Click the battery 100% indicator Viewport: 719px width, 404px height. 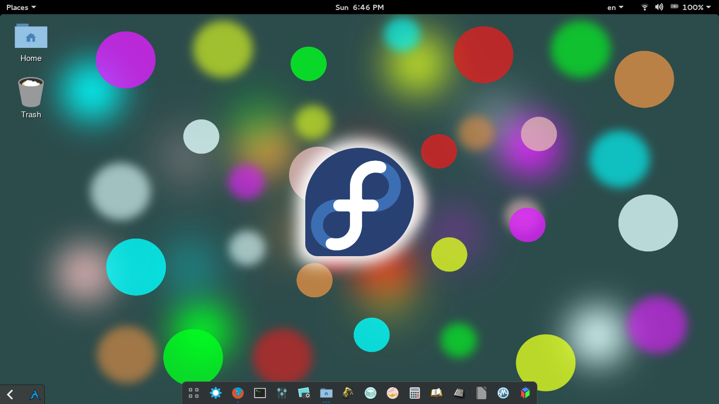[690, 7]
